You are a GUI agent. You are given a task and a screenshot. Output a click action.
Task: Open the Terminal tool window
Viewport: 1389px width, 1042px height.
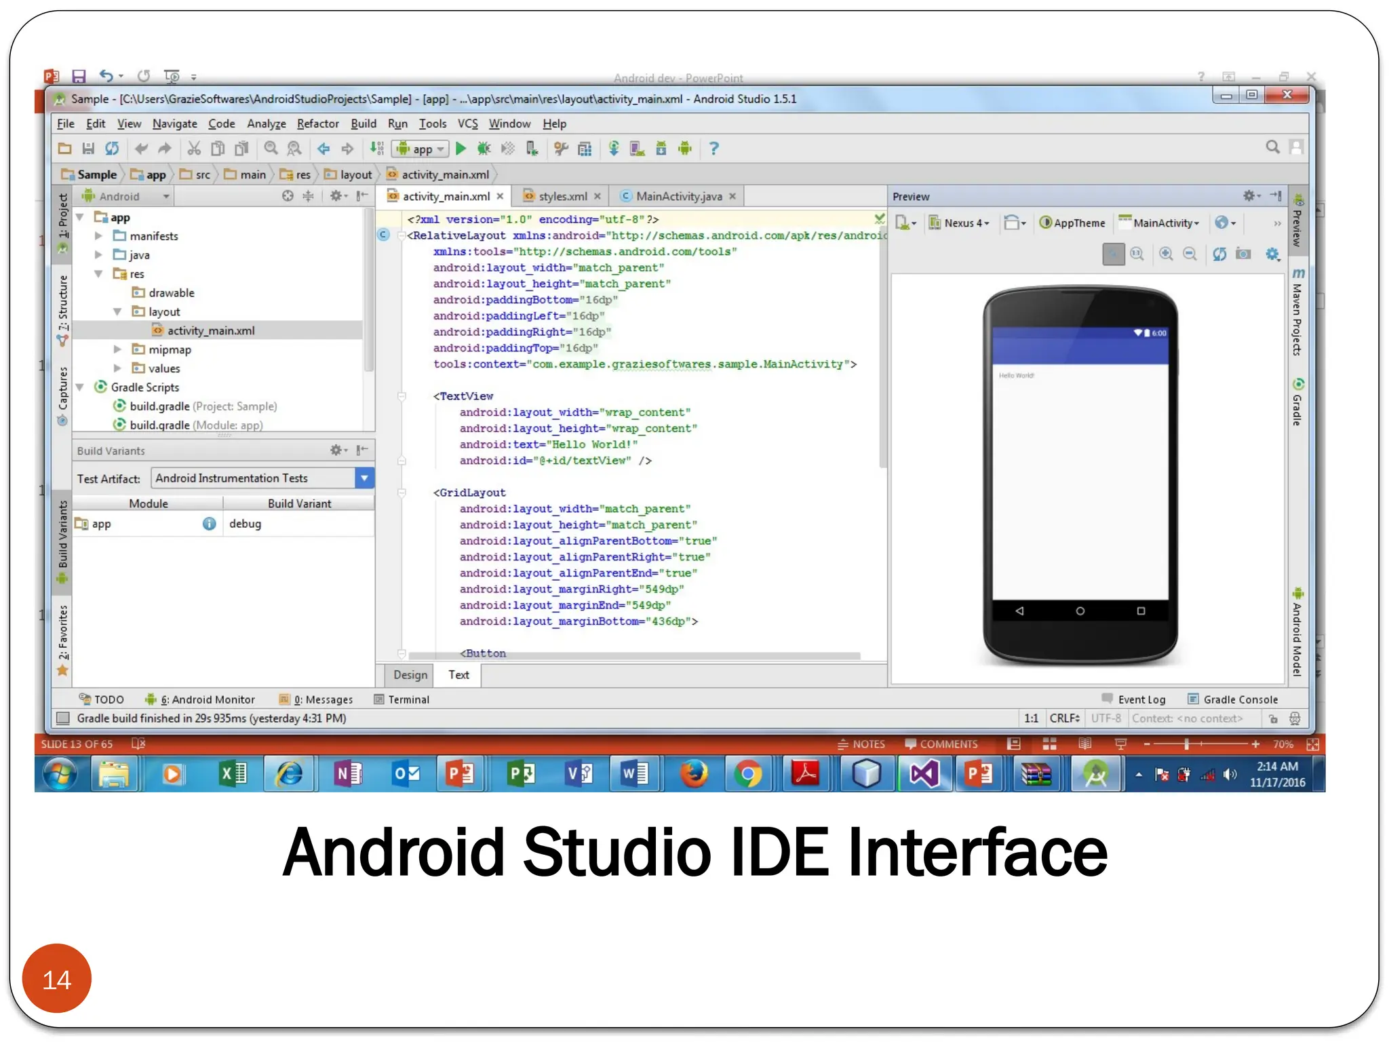(x=402, y=699)
